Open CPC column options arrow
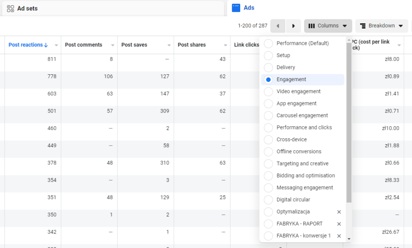 pyautogui.click(x=399, y=45)
